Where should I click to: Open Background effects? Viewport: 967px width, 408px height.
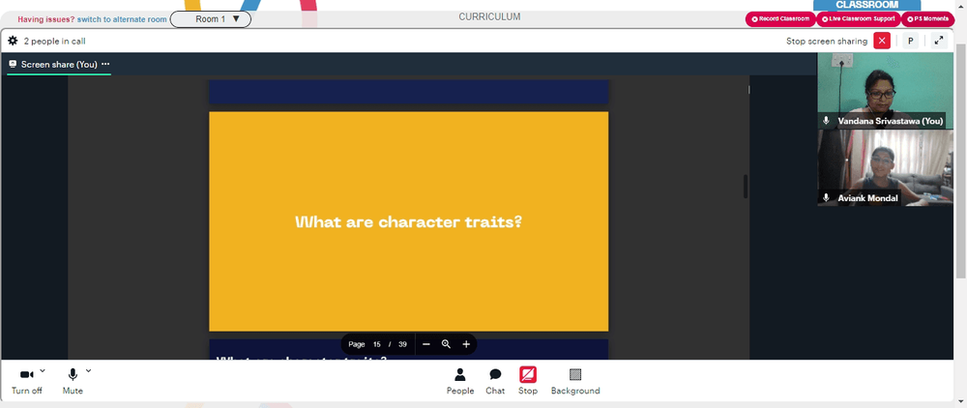575,382
